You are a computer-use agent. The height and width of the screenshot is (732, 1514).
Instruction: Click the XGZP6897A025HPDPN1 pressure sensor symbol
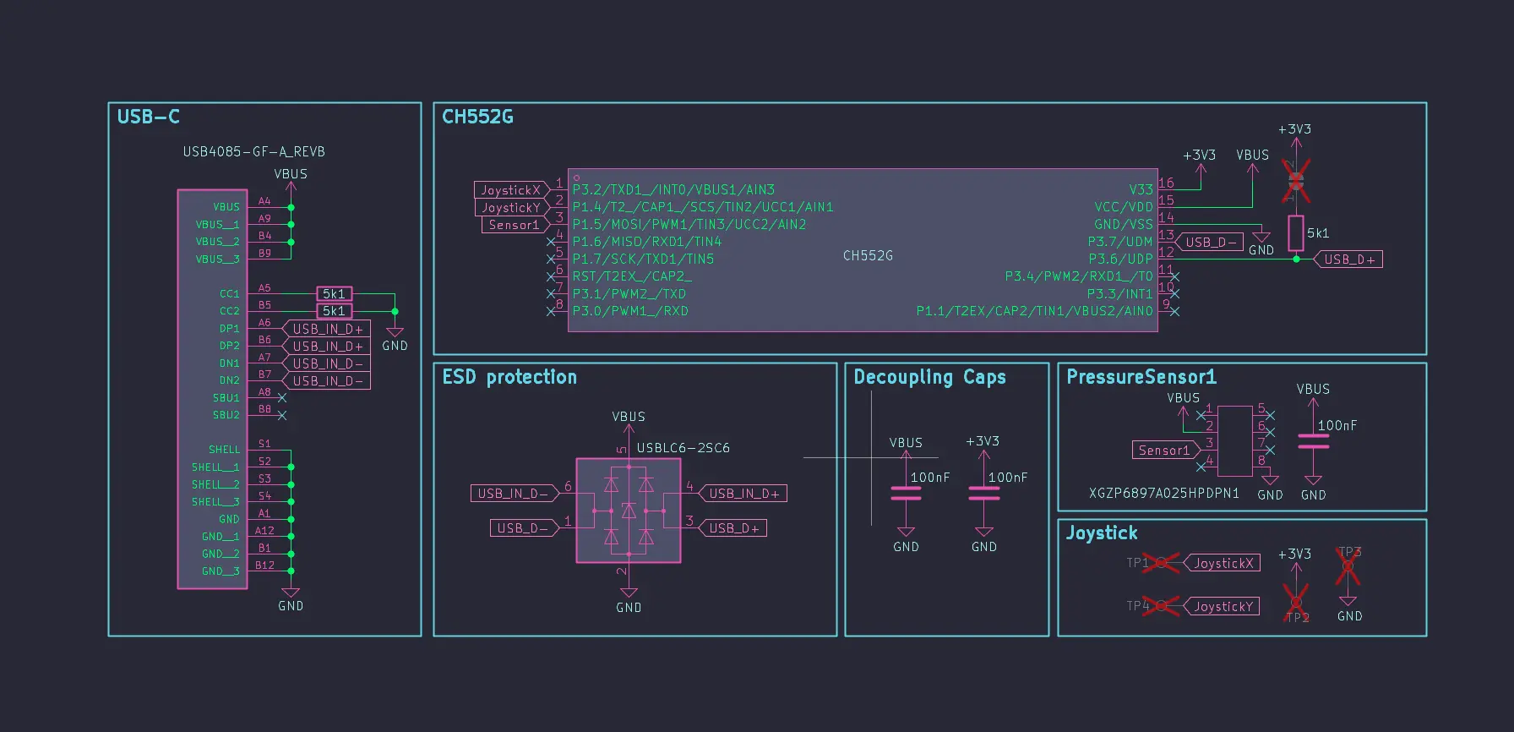click(1235, 440)
